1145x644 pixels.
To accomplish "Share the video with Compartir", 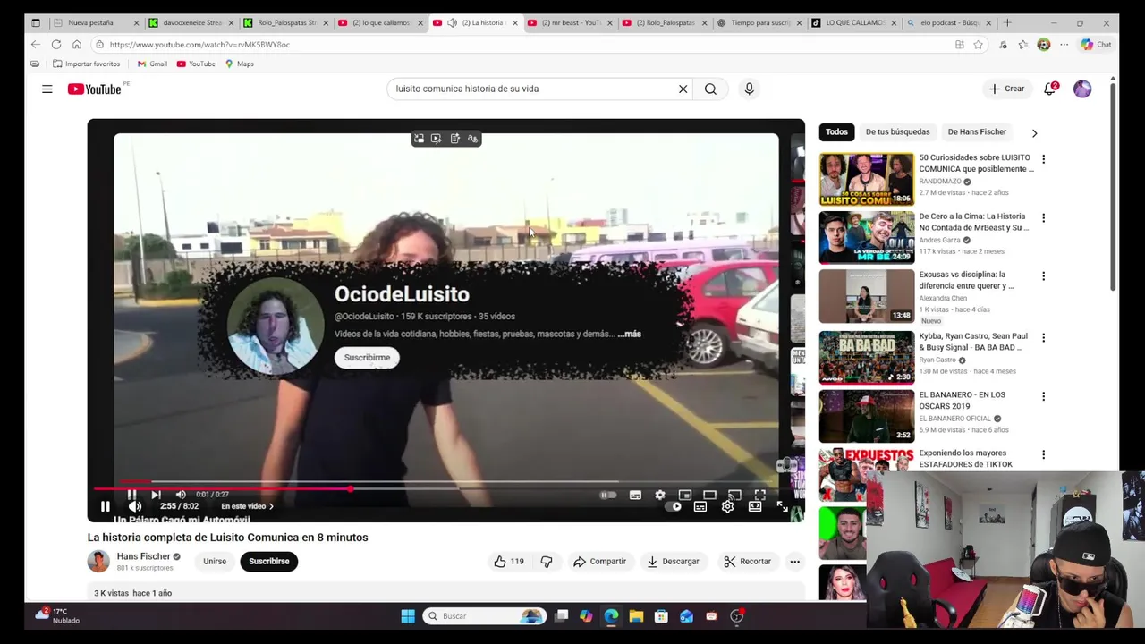I will point(599,562).
